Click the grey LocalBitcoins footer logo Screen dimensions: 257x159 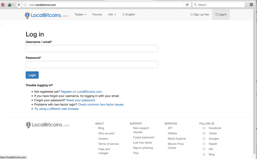coord(47,125)
